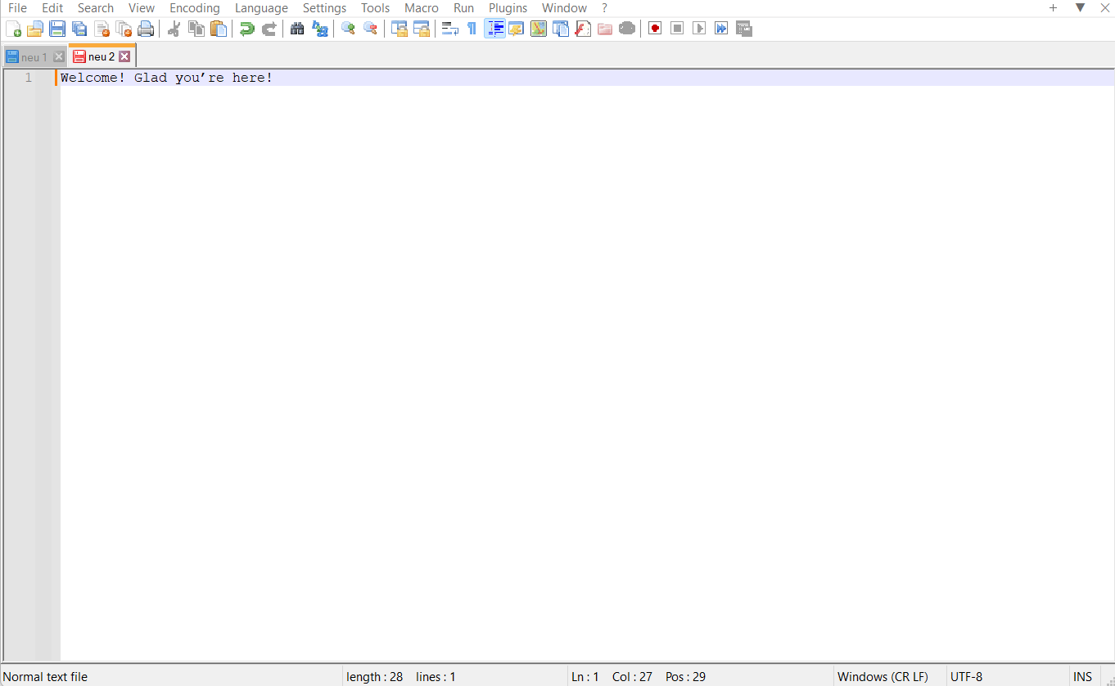The image size is (1115, 686).
Task: Open the Replace dialog from the toolbar
Action: tap(320, 28)
